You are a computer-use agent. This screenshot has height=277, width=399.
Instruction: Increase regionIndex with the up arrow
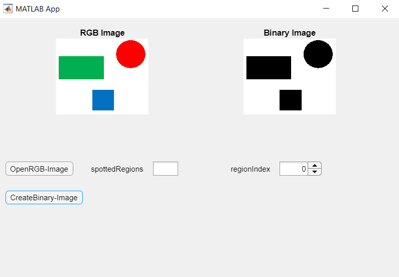pos(315,166)
